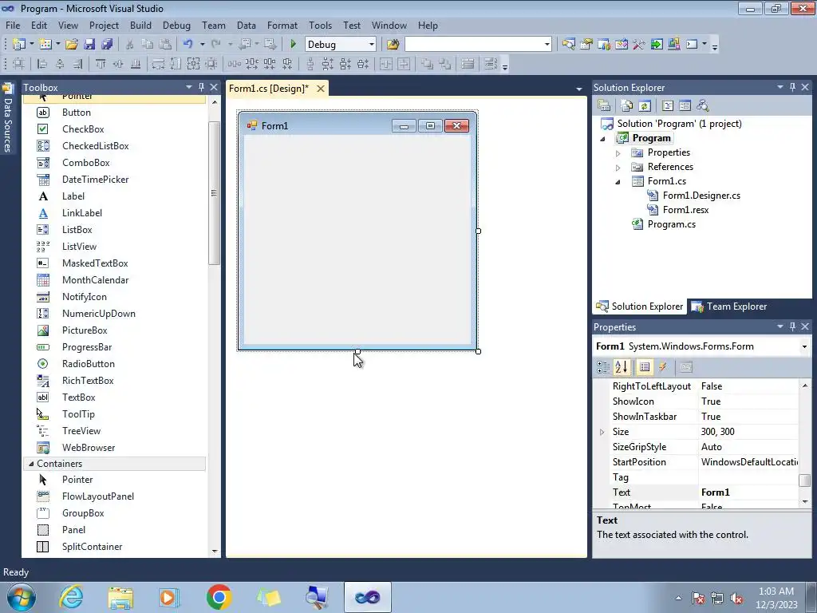Start debugging with the green play icon
This screenshot has width=817, height=613.
pyautogui.click(x=293, y=45)
